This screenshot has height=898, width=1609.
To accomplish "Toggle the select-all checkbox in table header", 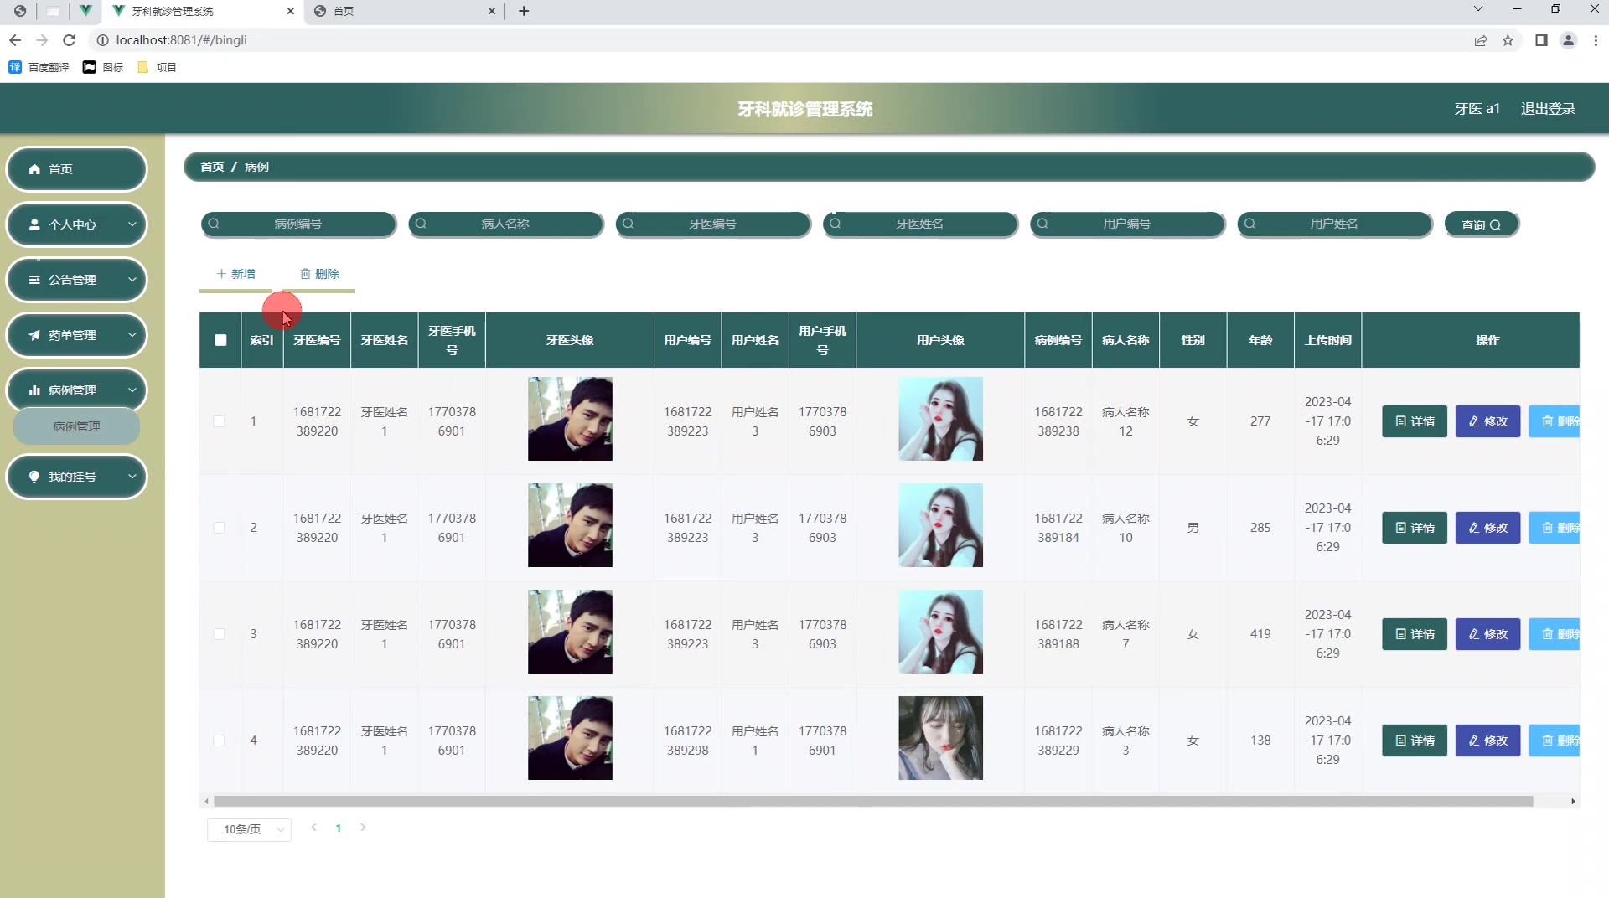I will [x=220, y=340].
